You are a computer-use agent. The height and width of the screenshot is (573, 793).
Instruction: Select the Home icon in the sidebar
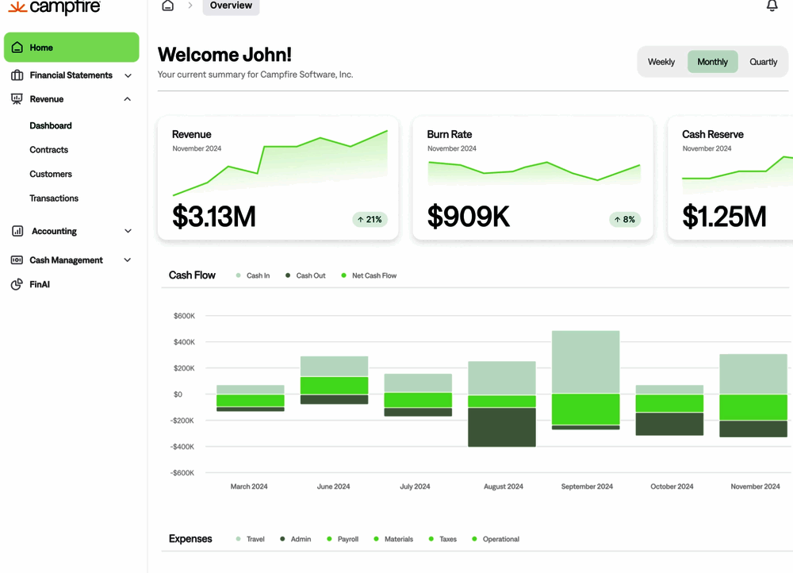17,48
